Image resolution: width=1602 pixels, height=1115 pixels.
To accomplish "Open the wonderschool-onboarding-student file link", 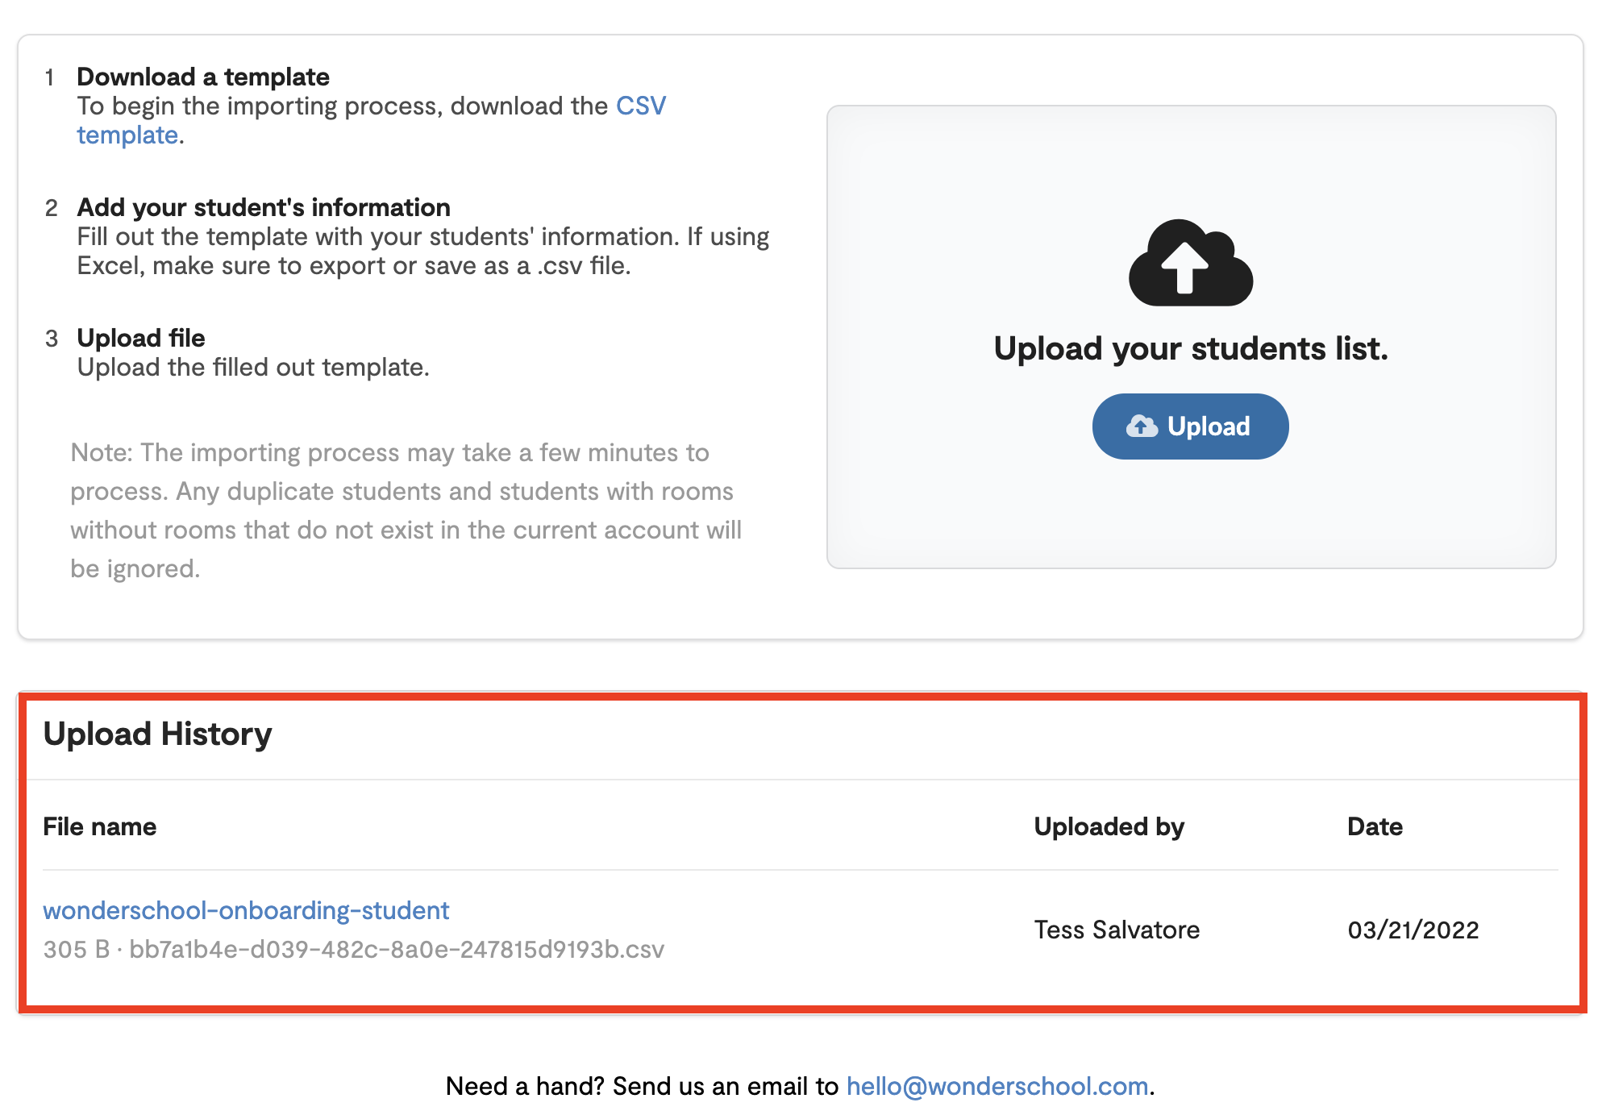I will click(246, 910).
